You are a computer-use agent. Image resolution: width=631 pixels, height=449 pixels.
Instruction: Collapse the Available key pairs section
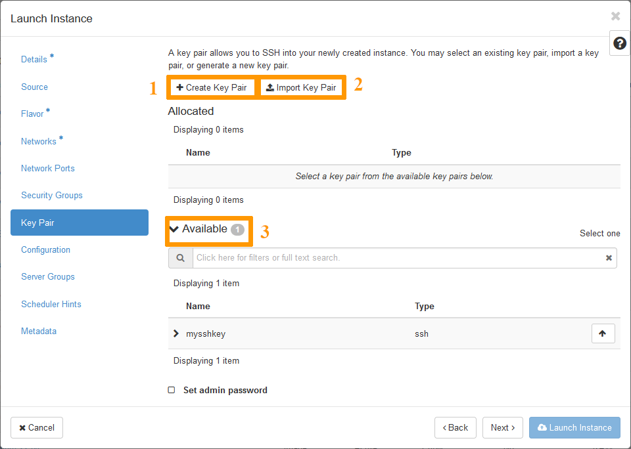[174, 229]
